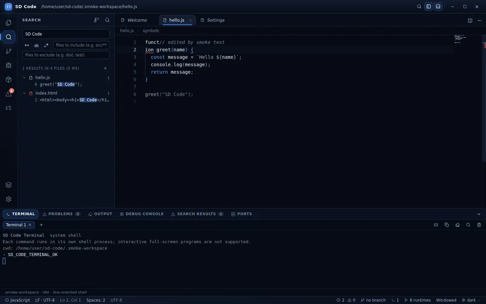Select the Terminal panel tab

coord(21,214)
